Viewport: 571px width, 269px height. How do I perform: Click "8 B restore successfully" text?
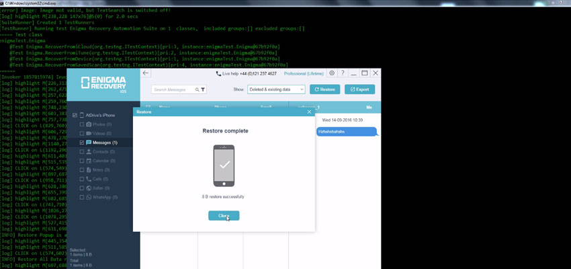pyautogui.click(x=223, y=197)
